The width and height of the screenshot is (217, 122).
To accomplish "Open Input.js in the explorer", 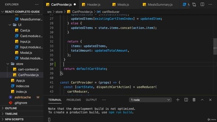I will point(25,41).
